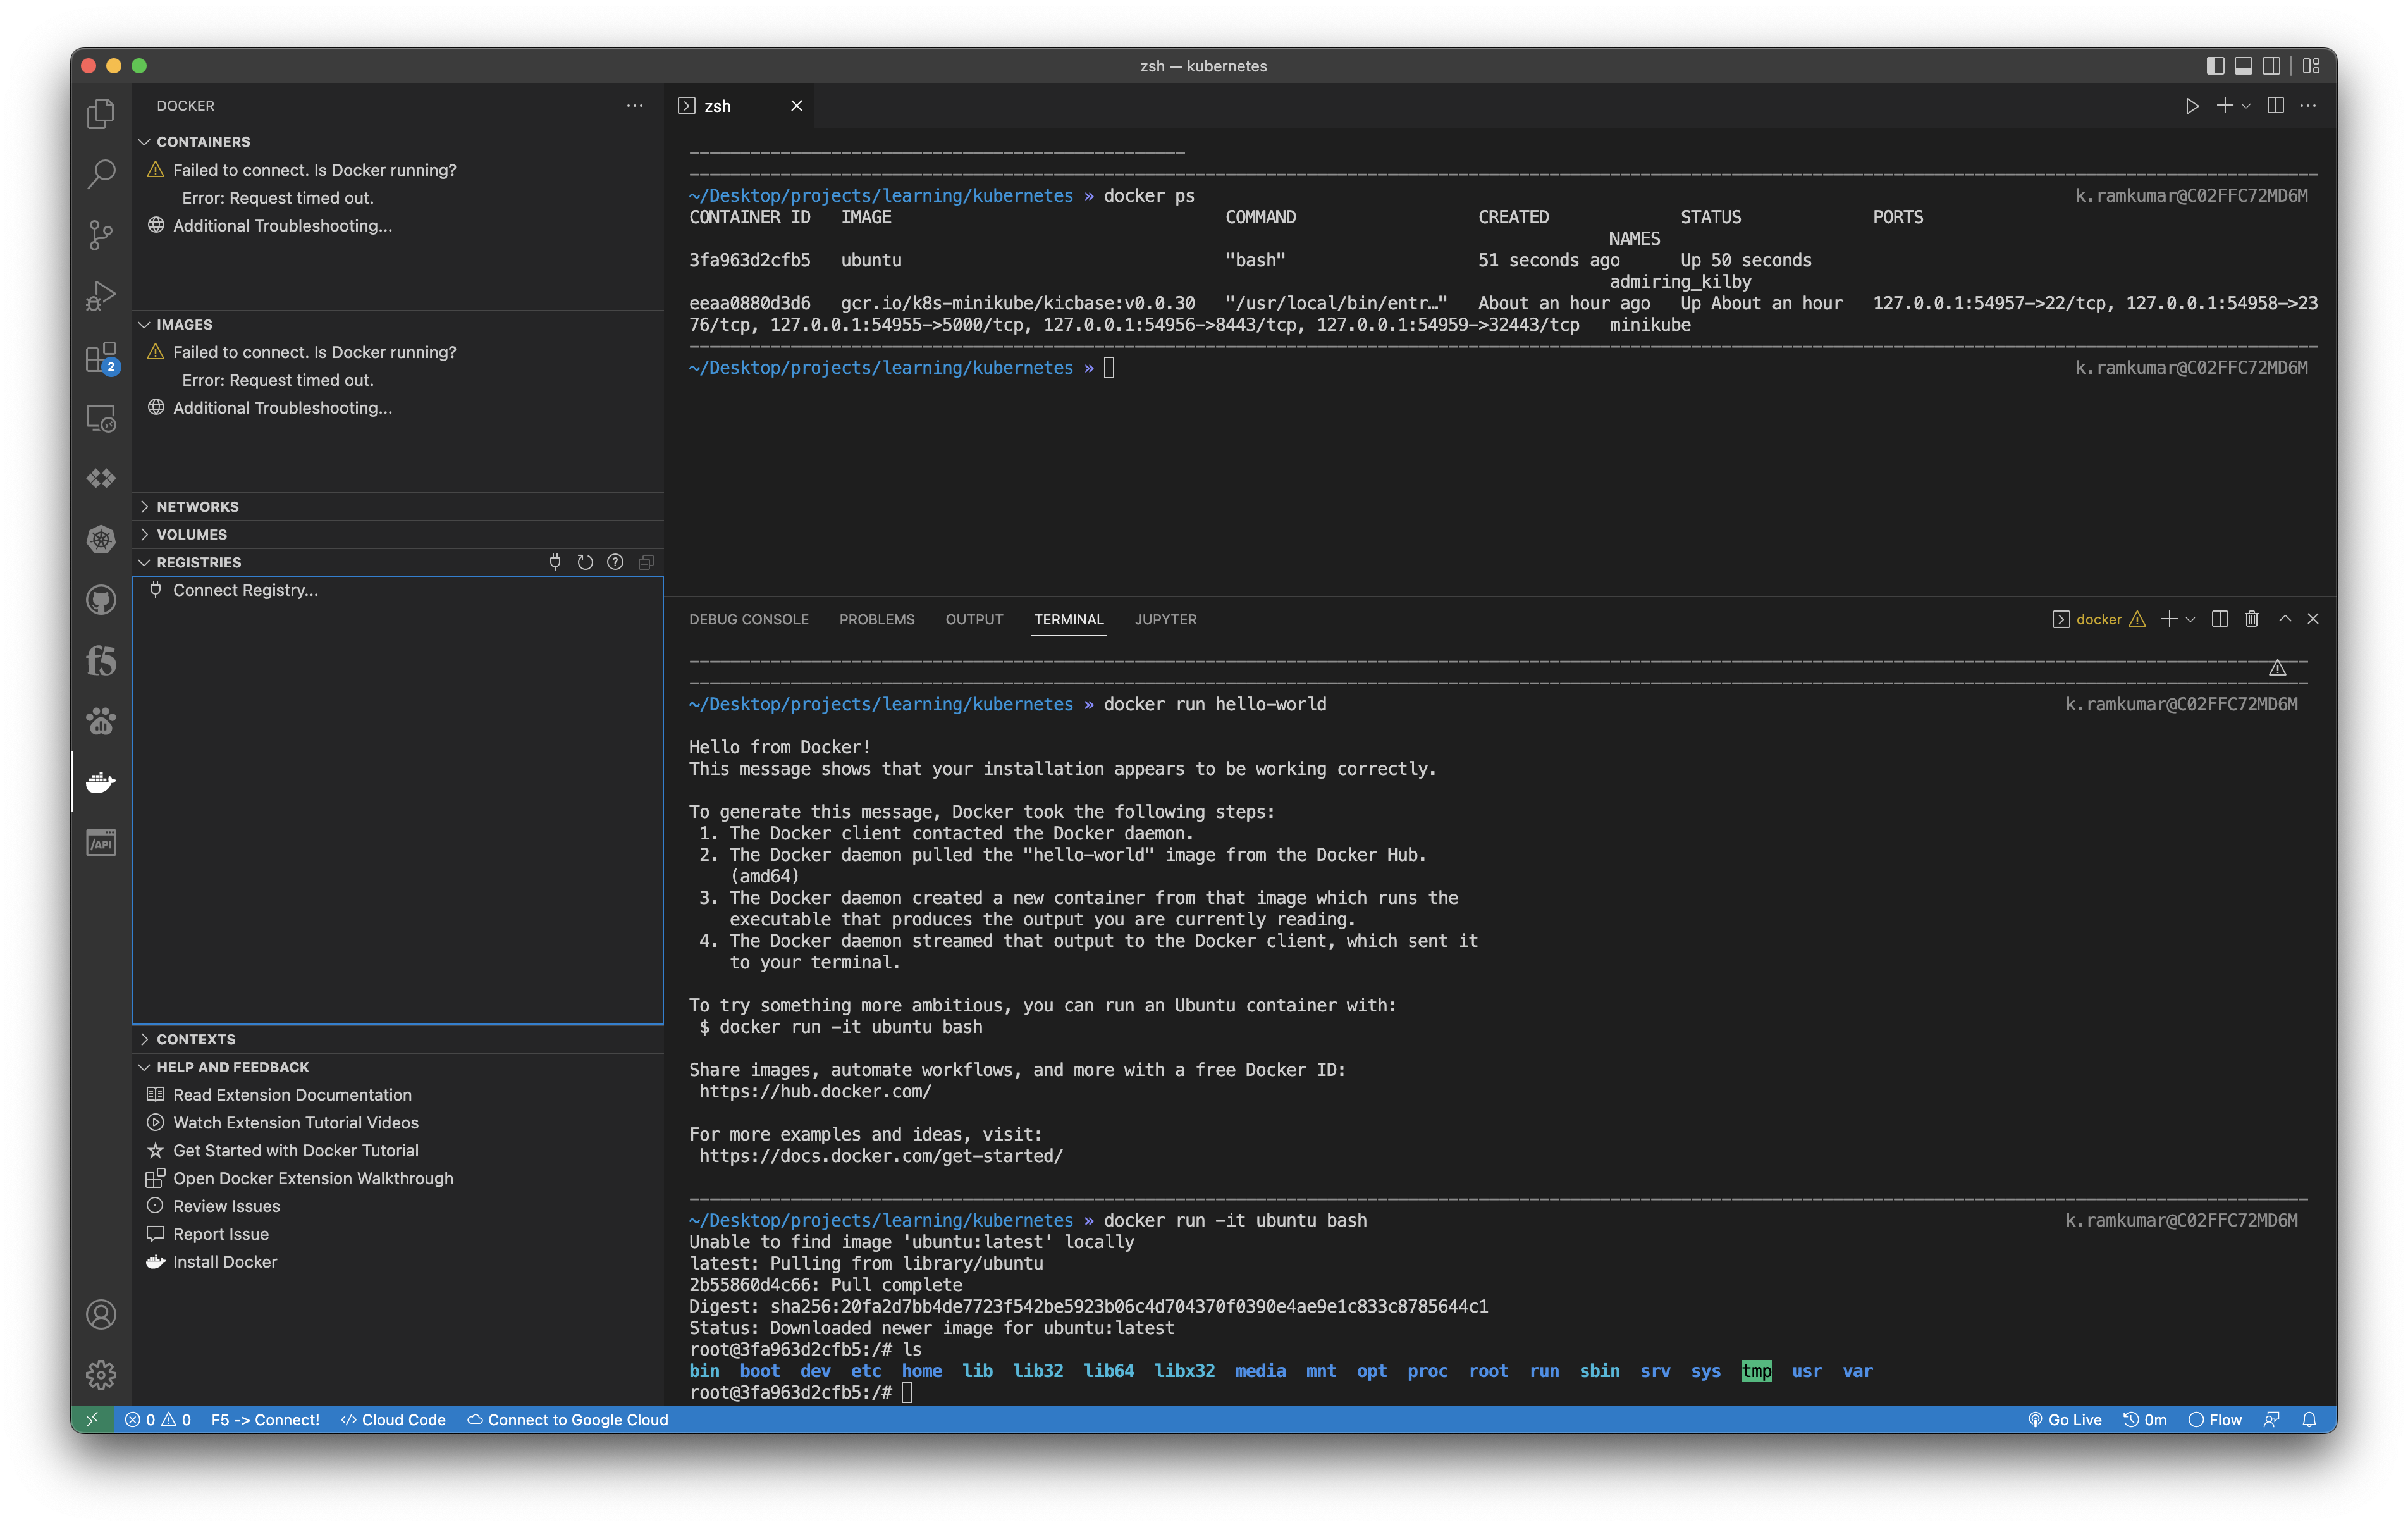Kill the docker terminal with trash icon
The image size is (2408, 1527).
[2251, 619]
